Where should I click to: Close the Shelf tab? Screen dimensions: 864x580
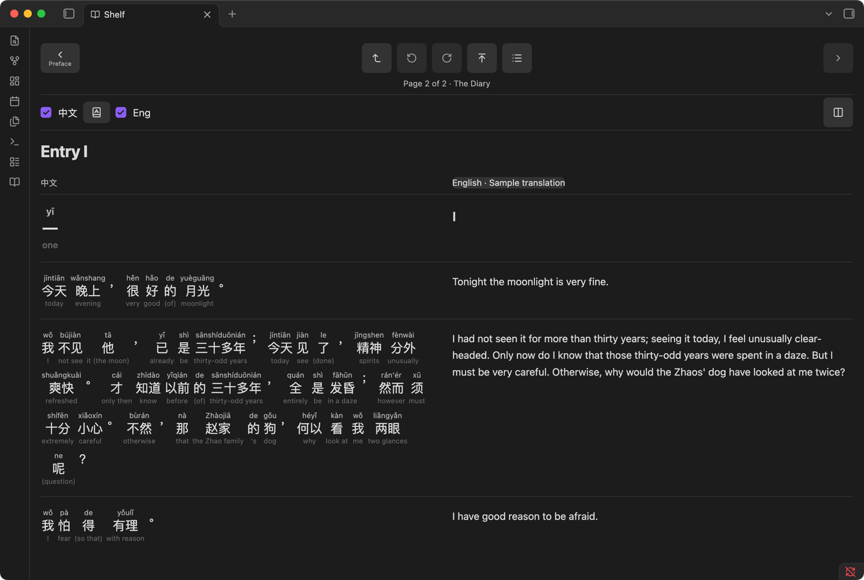(x=207, y=15)
